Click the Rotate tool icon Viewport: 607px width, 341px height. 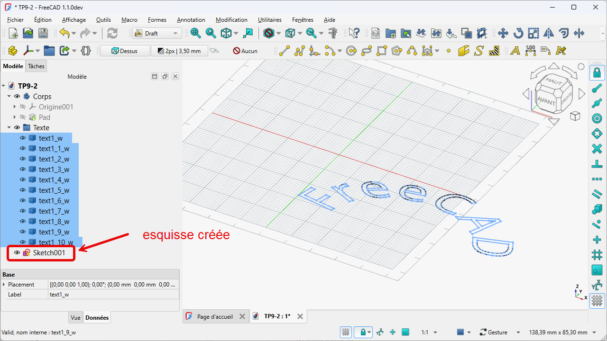pyautogui.click(x=518, y=33)
